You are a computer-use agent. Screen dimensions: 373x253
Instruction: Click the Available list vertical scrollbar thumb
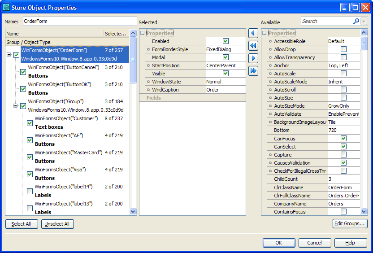[x=364, y=44]
